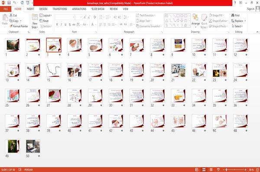Switch to Reading View in status bar

tap(211, 169)
